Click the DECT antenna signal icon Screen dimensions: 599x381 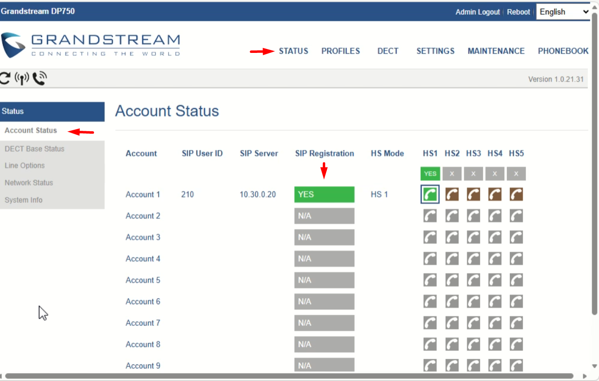(22, 78)
